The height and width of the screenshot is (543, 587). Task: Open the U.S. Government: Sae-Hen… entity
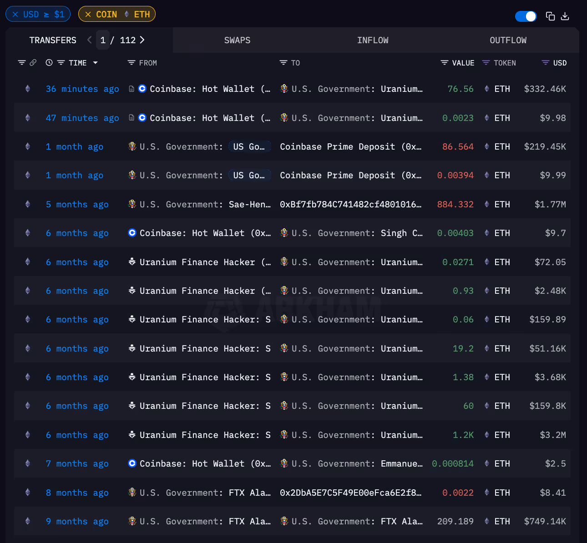[x=205, y=205]
